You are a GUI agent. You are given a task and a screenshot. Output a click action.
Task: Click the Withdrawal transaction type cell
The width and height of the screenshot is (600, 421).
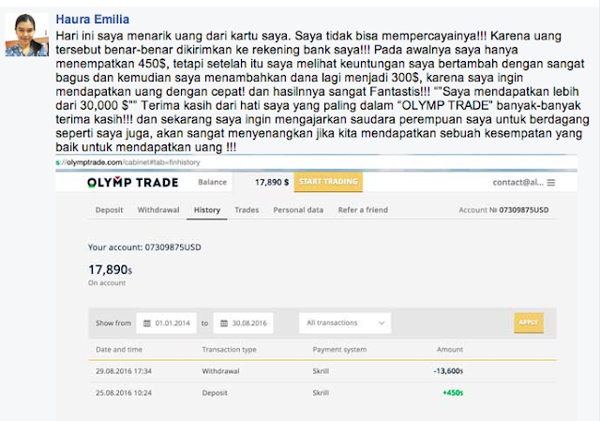[x=221, y=371]
